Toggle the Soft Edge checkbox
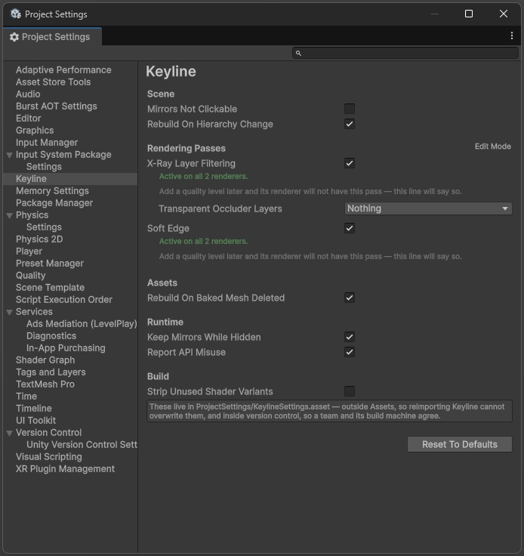This screenshot has width=524, height=556. coord(350,228)
